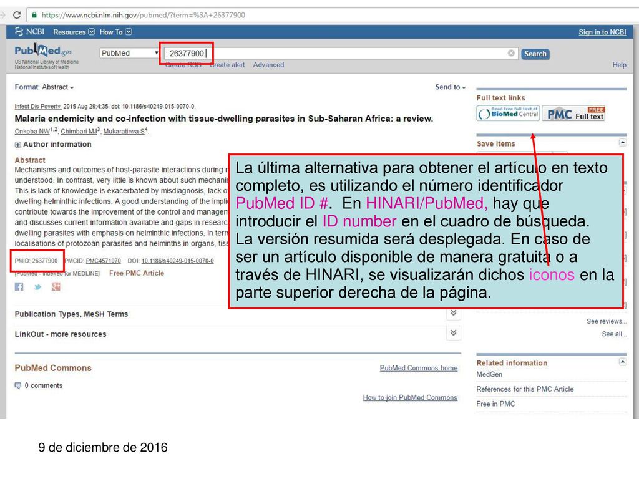
Task: Share article on Google Plus icon
Action: coord(56,287)
